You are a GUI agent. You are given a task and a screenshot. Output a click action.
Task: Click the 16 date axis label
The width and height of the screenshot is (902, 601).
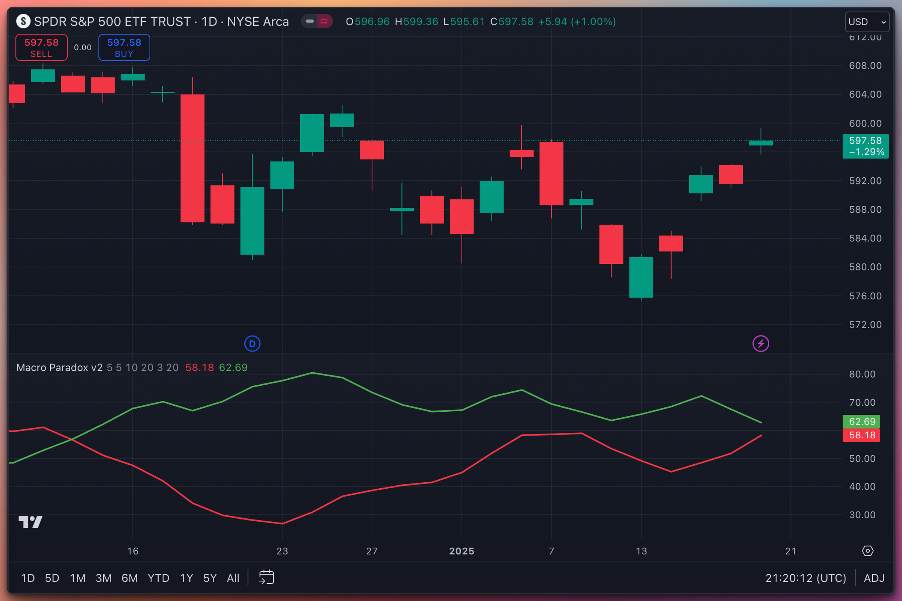pyautogui.click(x=133, y=551)
